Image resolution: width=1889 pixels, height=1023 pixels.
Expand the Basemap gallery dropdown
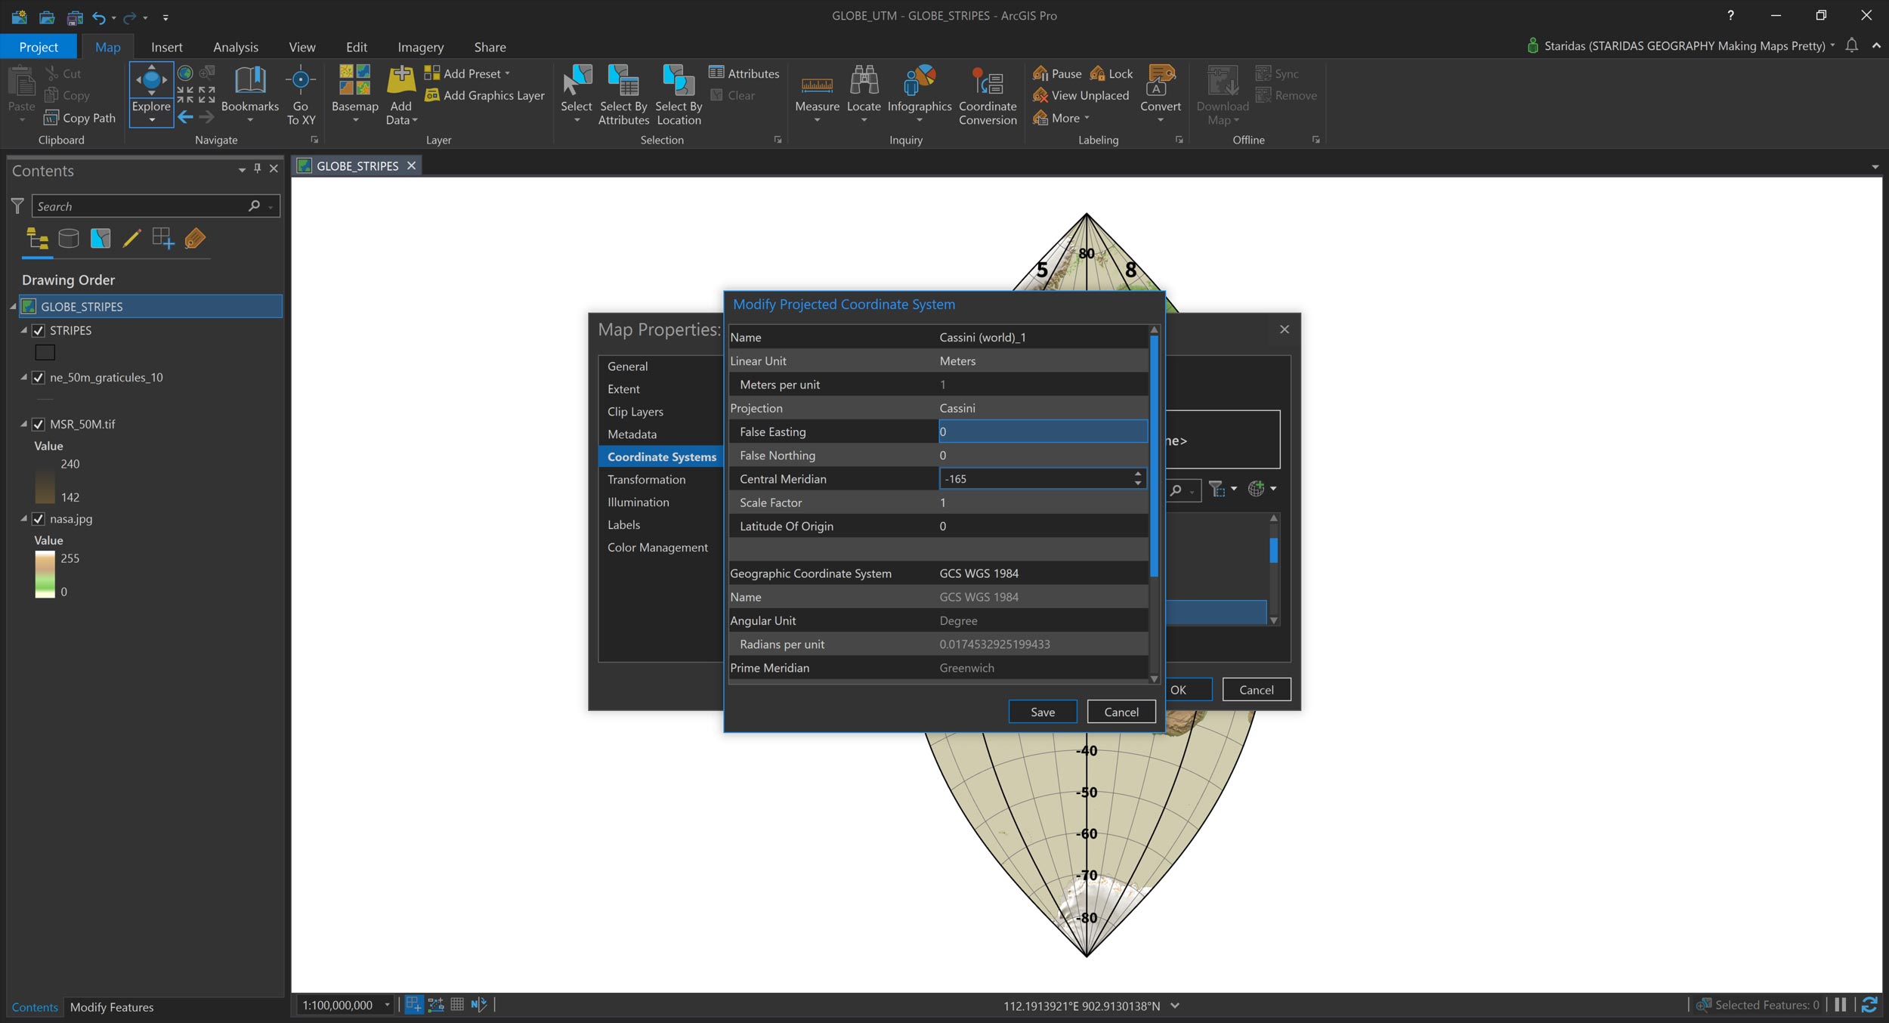pyautogui.click(x=354, y=120)
